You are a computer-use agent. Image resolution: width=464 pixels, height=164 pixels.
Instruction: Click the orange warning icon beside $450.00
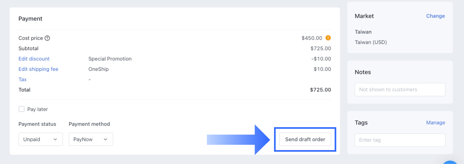[x=328, y=38]
